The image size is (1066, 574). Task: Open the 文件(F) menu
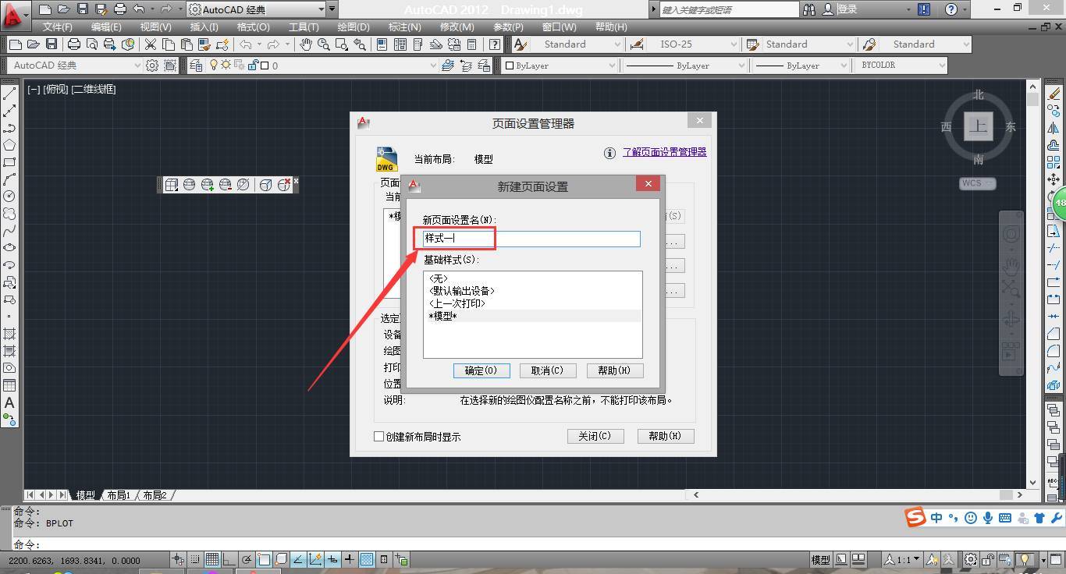[58, 27]
